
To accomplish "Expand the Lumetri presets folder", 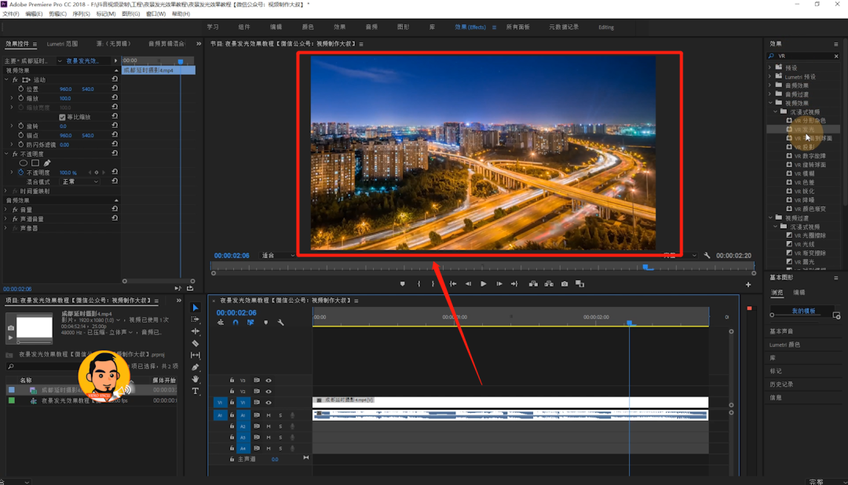I will 770,77.
